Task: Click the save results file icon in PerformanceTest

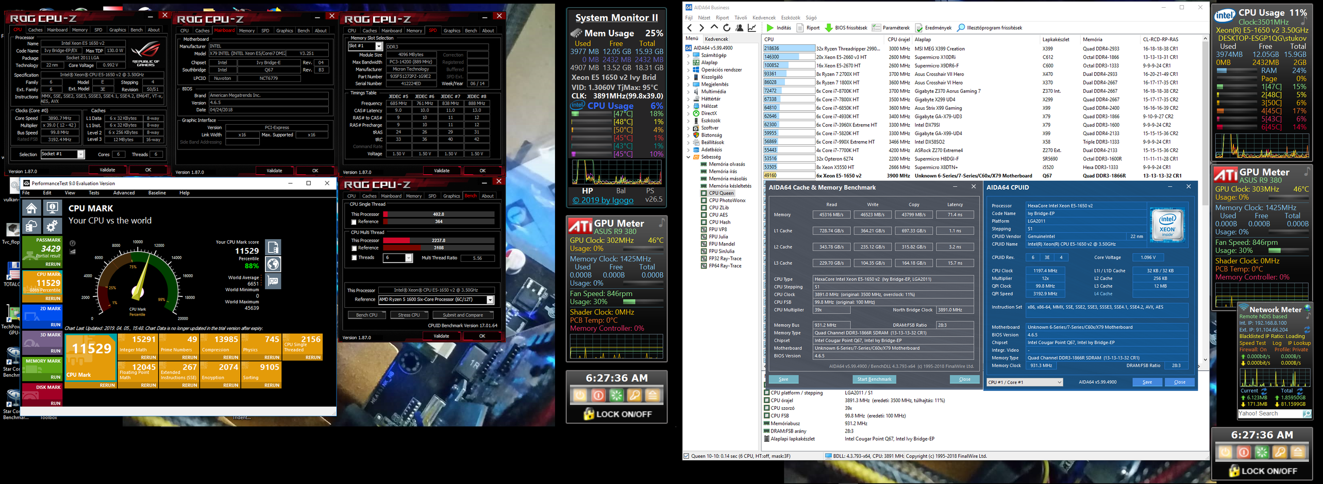Action: (273, 247)
